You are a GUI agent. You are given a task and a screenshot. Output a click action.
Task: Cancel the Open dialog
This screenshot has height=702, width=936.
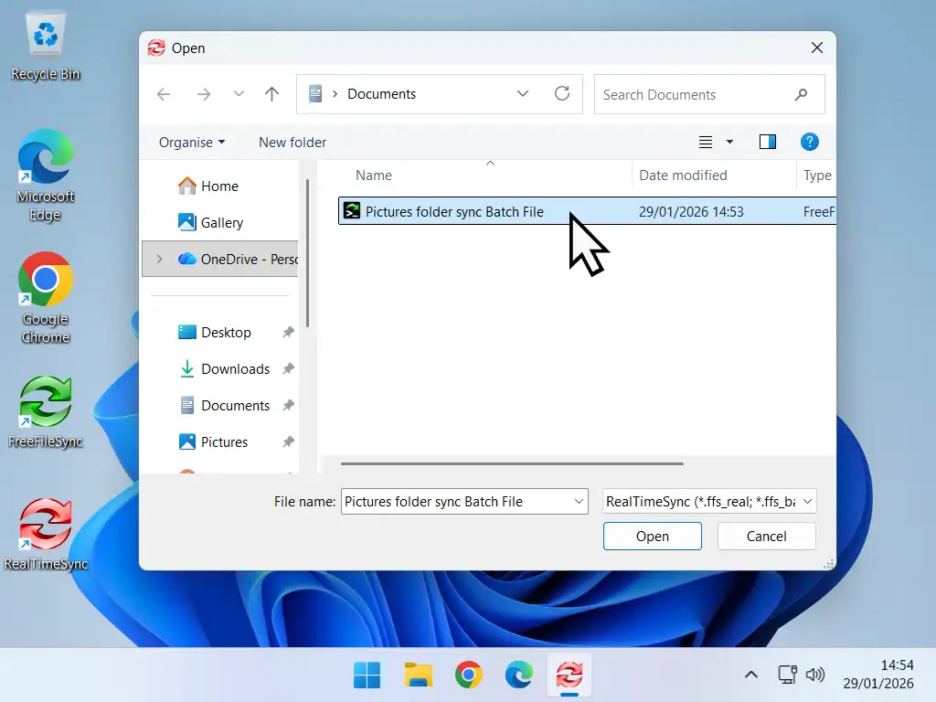point(766,536)
